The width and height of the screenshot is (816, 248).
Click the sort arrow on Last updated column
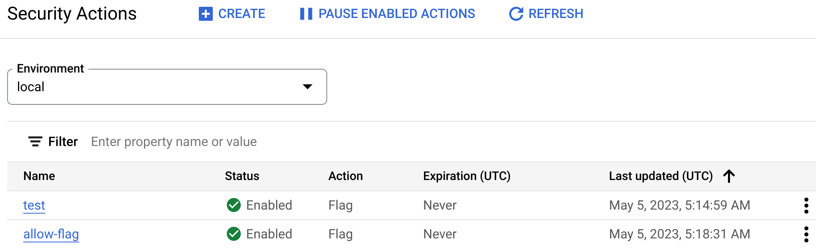click(x=730, y=176)
